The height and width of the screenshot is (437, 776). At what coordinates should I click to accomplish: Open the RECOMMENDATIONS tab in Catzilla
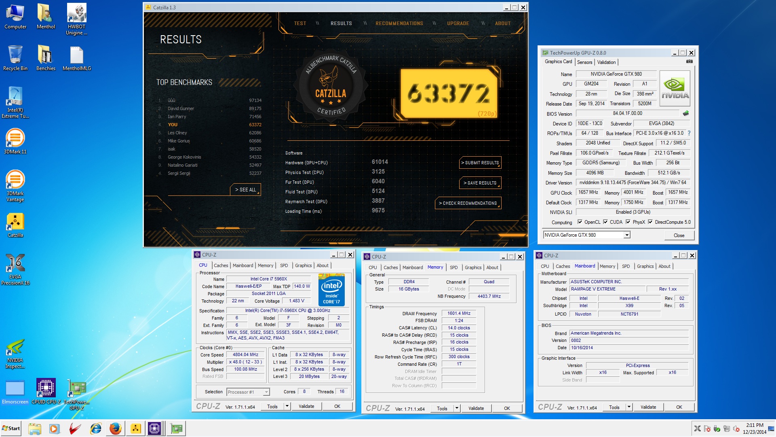399,23
